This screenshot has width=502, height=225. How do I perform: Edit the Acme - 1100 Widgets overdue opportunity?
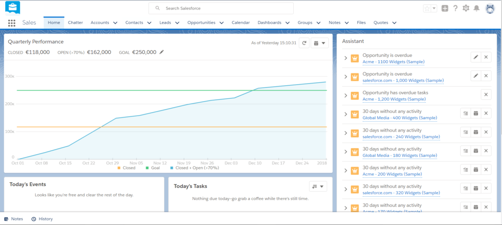[x=476, y=57]
